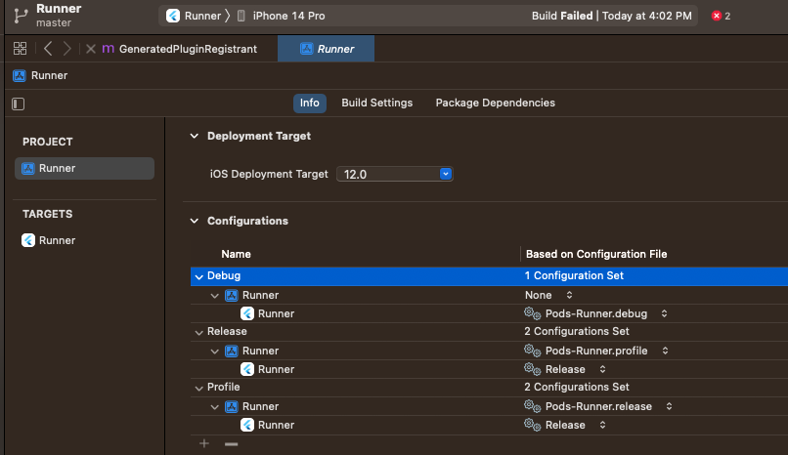Screen dimensions: 788x455
Task: Collapse the Profile configuration row
Action: click(x=199, y=388)
